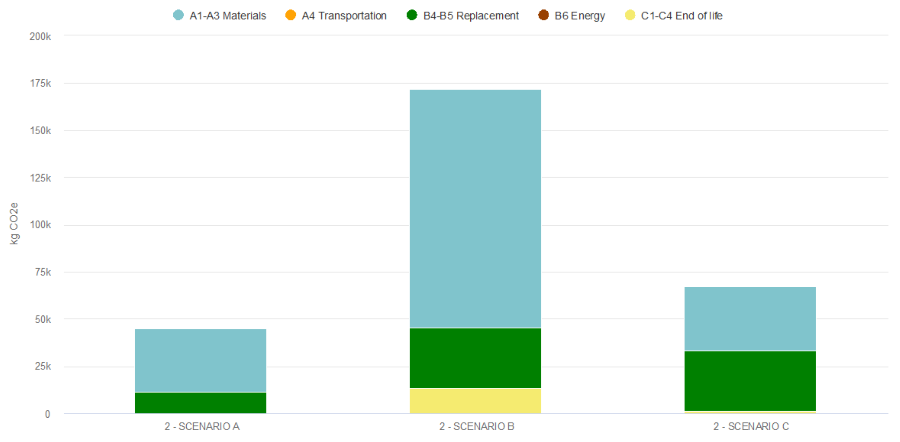Viewport: 900px width, 442px height.
Task: Hide the B6 Energy series via legend
Action: pos(580,16)
